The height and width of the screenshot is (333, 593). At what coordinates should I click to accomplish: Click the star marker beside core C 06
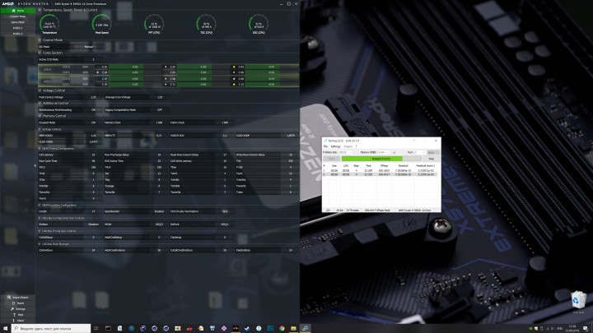point(234,72)
